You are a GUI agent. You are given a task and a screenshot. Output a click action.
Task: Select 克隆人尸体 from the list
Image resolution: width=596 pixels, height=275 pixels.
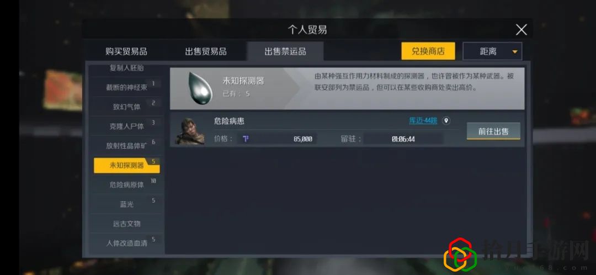tap(126, 126)
